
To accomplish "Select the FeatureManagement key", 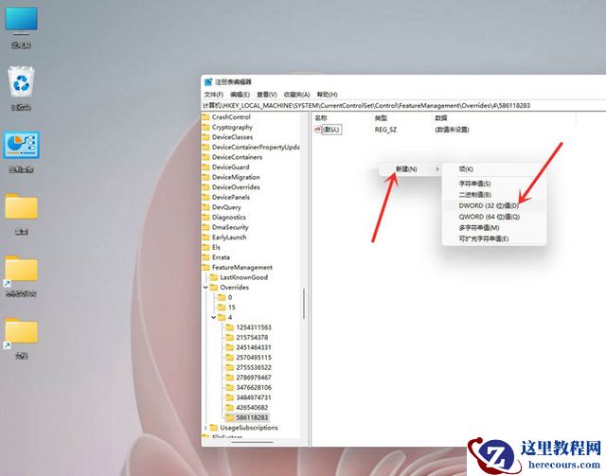I will (x=242, y=268).
